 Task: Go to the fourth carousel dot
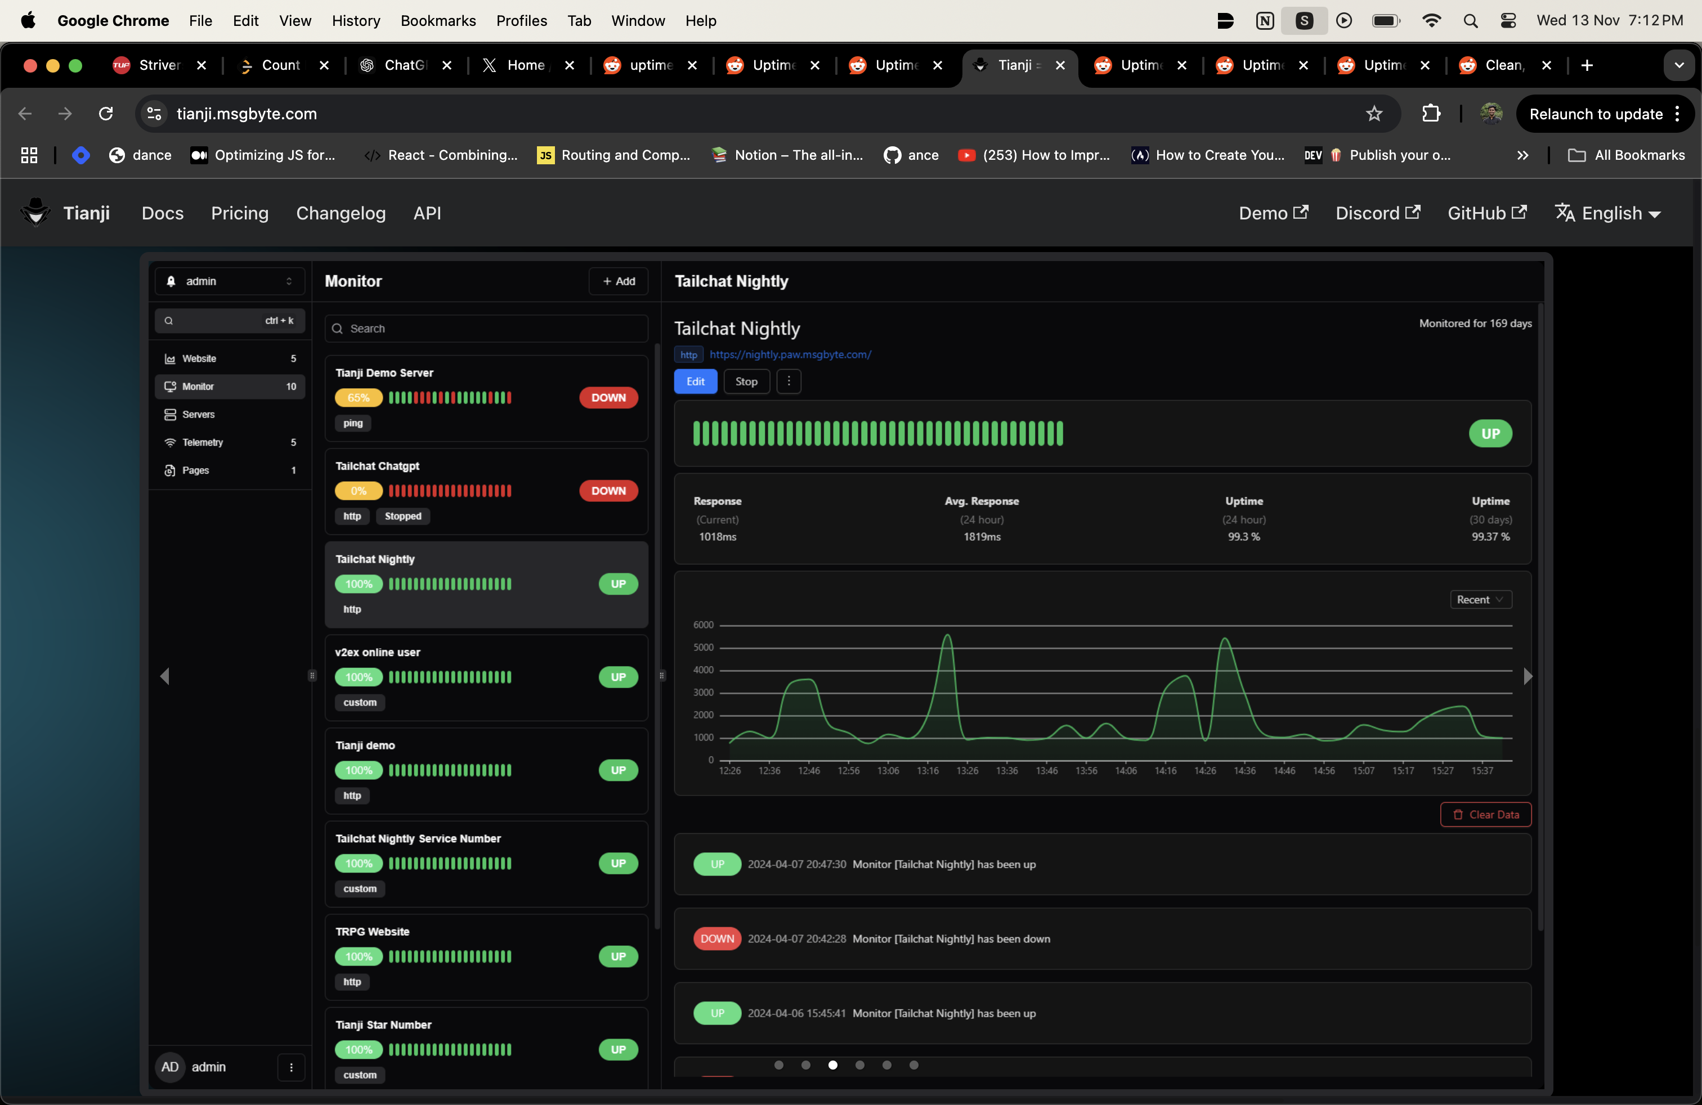(859, 1065)
